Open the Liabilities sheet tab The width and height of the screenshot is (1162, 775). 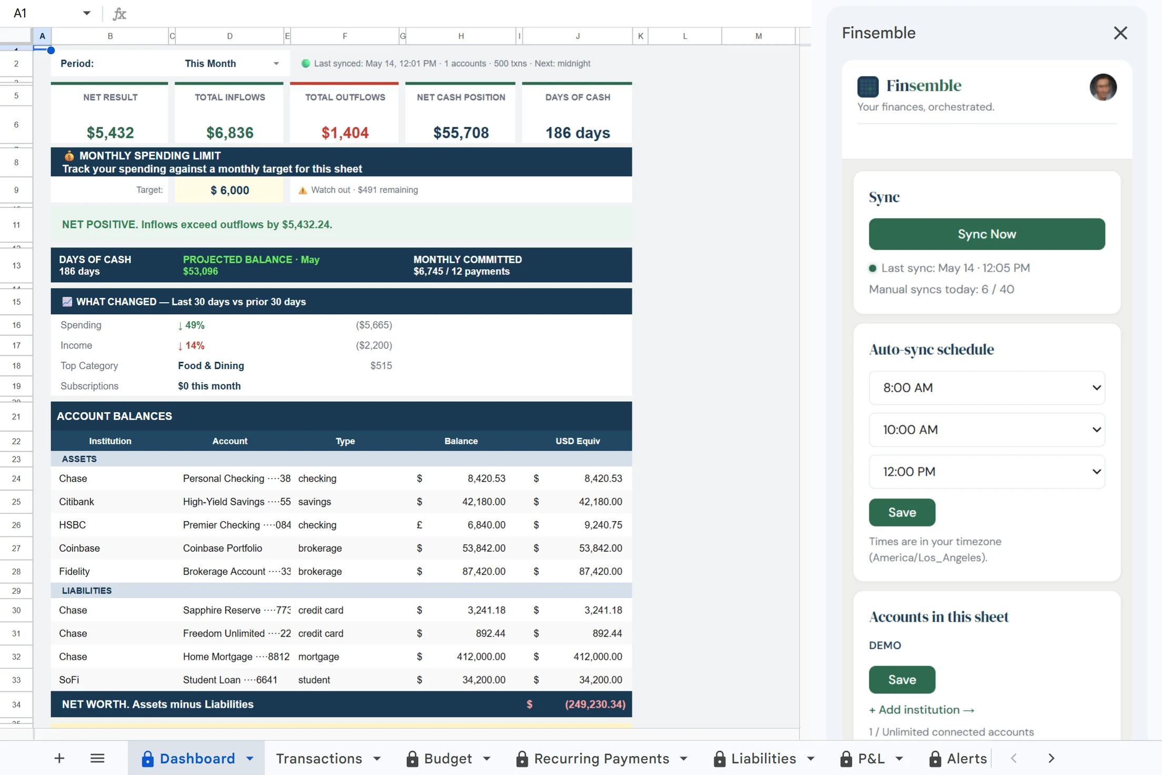[764, 758]
